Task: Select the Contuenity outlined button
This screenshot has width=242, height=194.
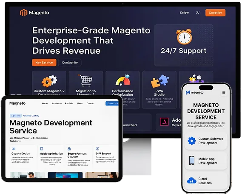Action: 70,63
